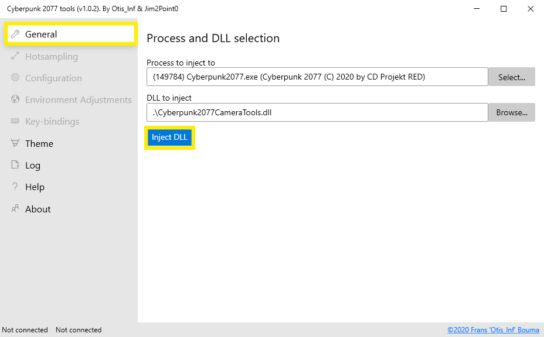Screen dimensions: 544x337
Task: Click Select... to choose a process
Action: (x=511, y=77)
